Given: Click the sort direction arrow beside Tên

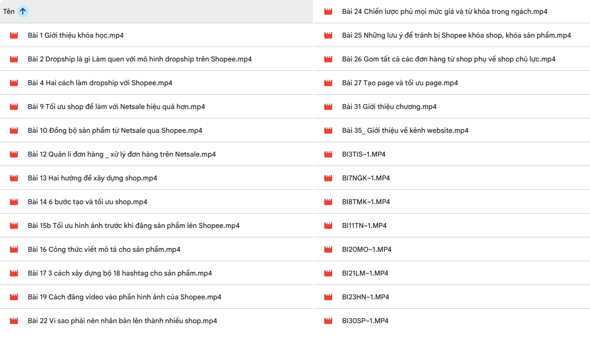Looking at the screenshot, I should tap(23, 11).
